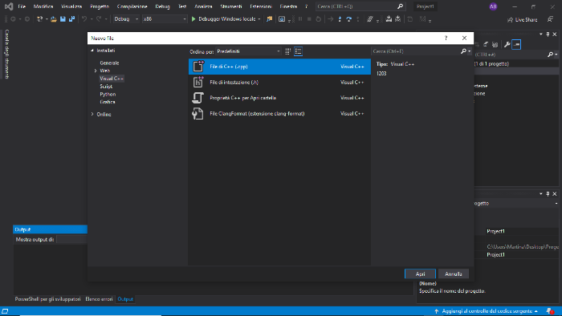This screenshot has height=316, width=562.
Task: Click the Redo arrow icon
Action: point(99,19)
